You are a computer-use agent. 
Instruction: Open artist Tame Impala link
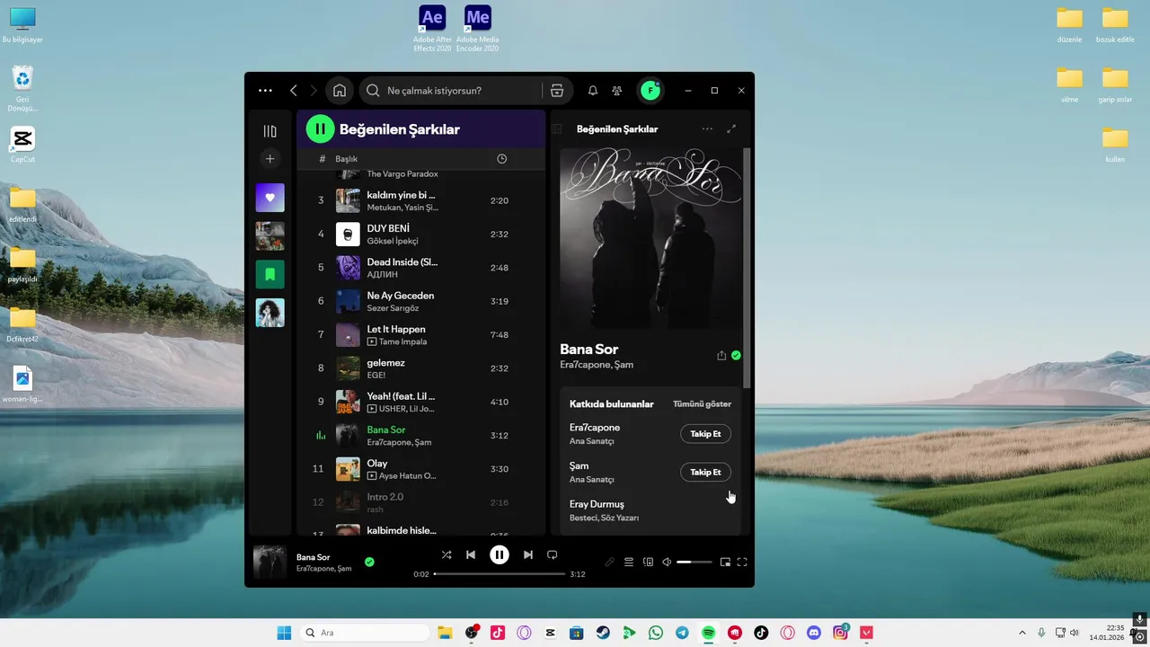click(x=402, y=341)
